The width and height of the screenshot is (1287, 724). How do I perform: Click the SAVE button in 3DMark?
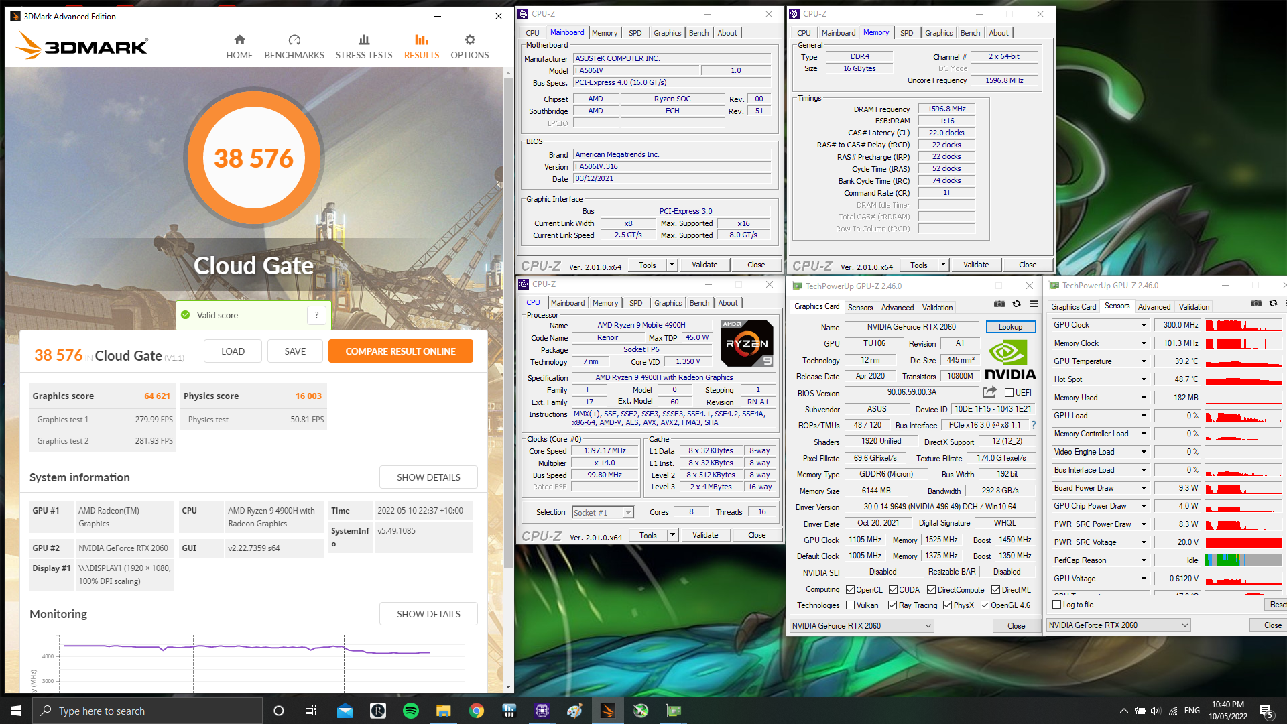(x=295, y=351)
